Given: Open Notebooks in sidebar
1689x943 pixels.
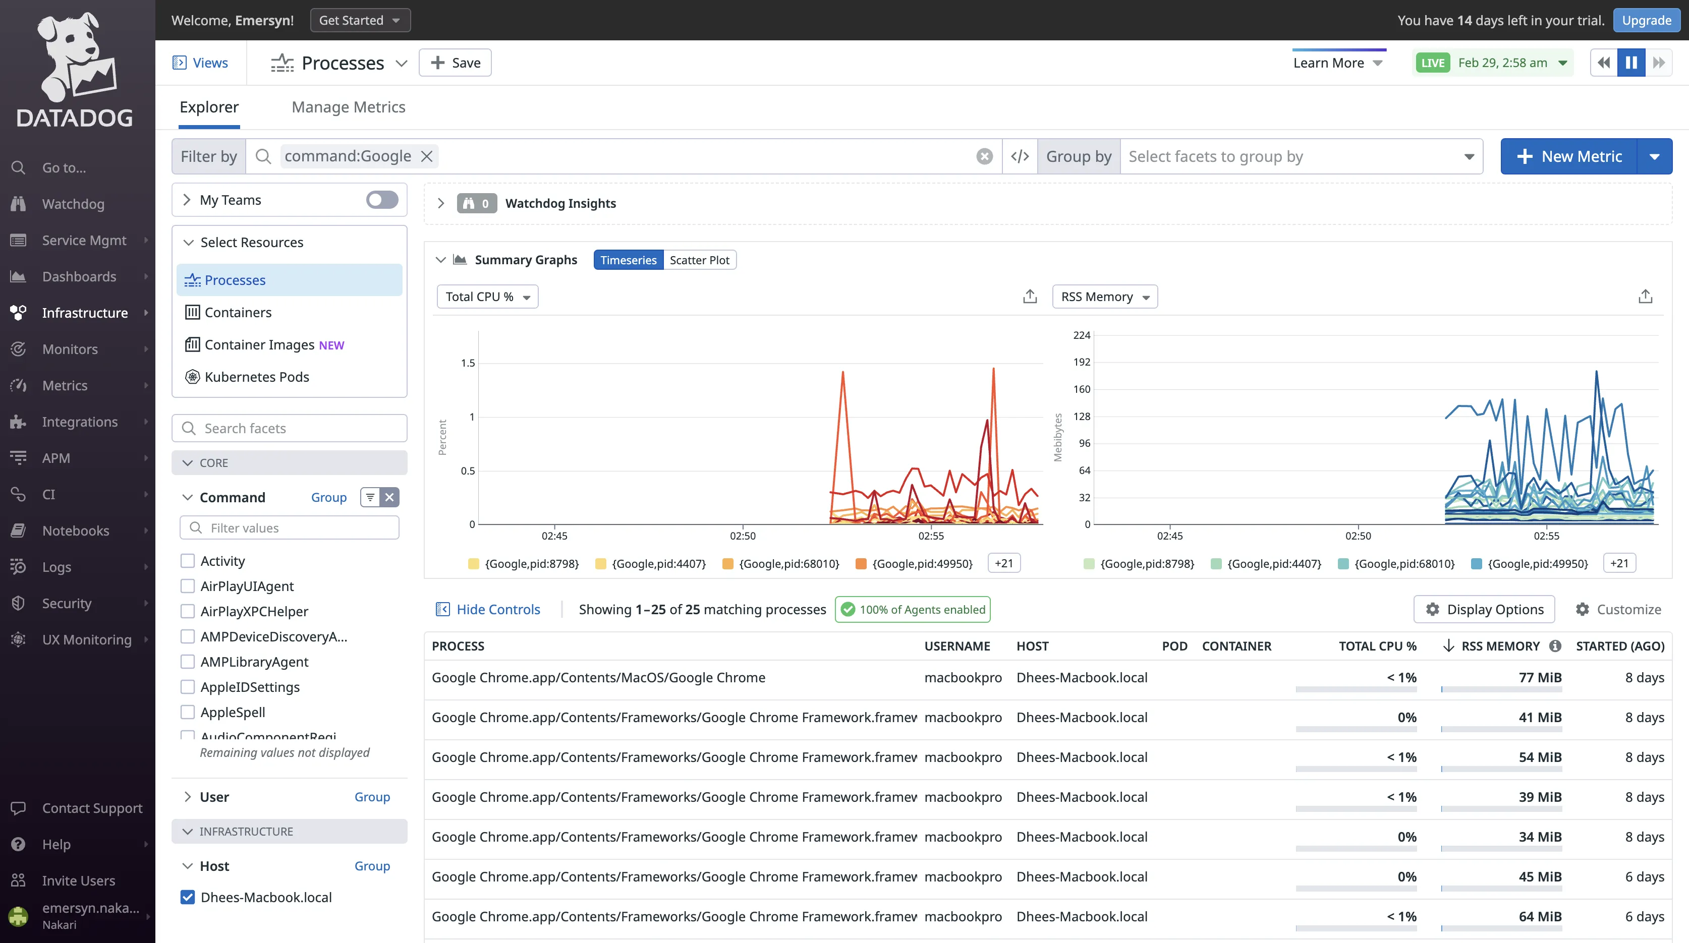Looking at the screenshot, I should 77,531.
